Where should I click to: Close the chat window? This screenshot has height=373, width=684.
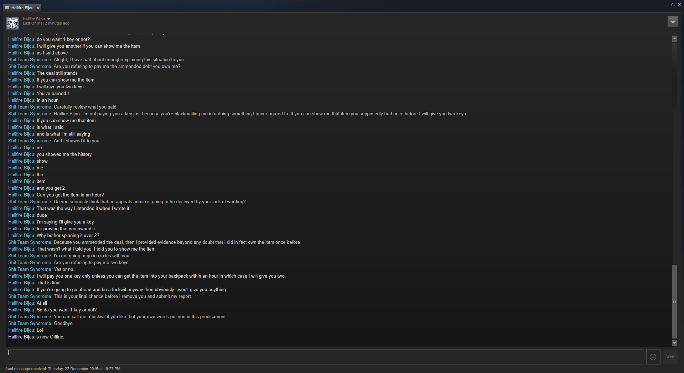[679, 5]
